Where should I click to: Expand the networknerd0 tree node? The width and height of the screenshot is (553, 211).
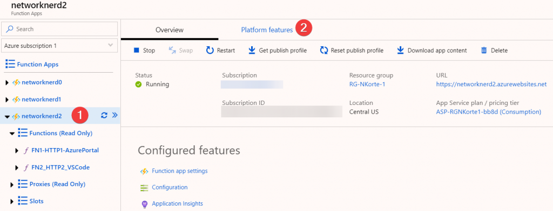tap(7, 83)
